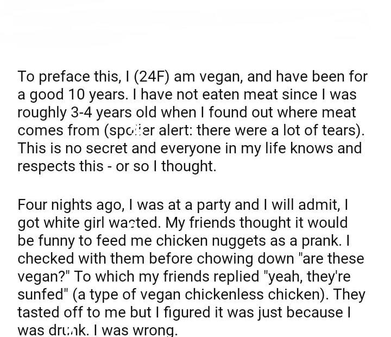Click the "(24F)" text in first line

pos(163,77)
